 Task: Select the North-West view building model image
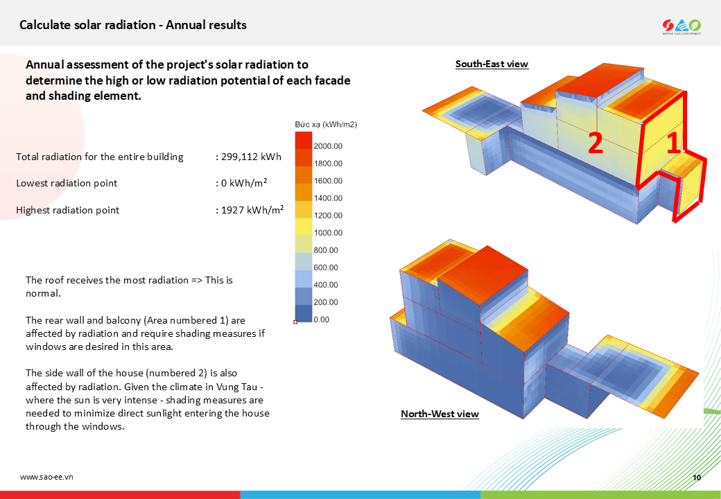(544, 329)
